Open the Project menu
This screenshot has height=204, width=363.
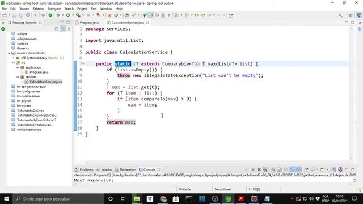pyautogui.click(x=82, y=8)
